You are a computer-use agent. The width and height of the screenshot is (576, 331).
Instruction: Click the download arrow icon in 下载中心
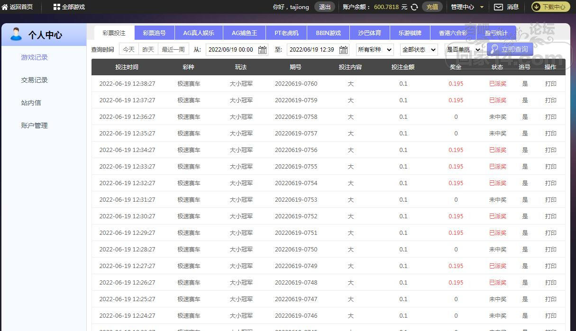click(537, 7)
